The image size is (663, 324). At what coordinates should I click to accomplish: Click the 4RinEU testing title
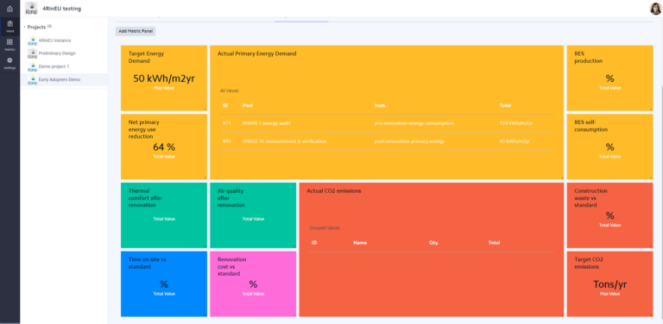point(62,9)
